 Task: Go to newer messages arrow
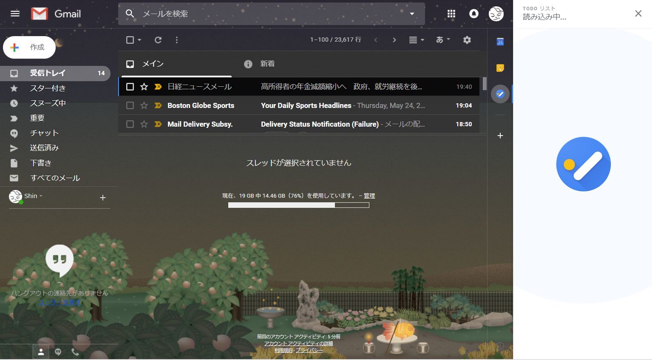point(376,40)
